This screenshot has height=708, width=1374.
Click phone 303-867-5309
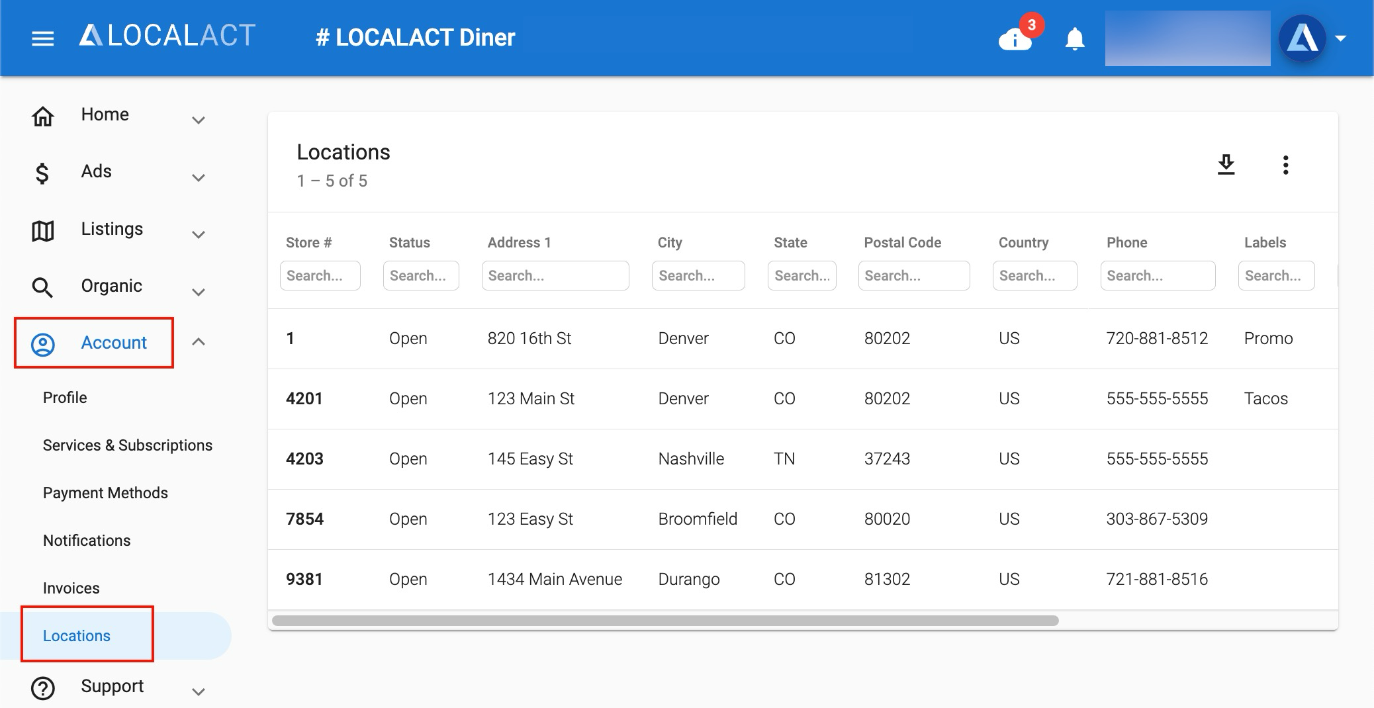pyautogui.click(x=1158, y=519)
